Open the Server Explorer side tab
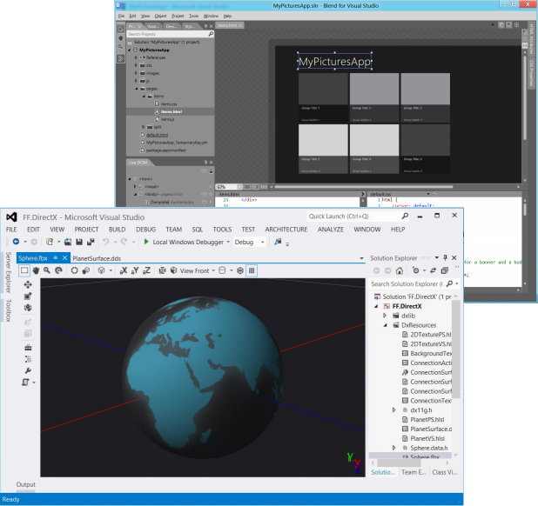 [9, 273]
